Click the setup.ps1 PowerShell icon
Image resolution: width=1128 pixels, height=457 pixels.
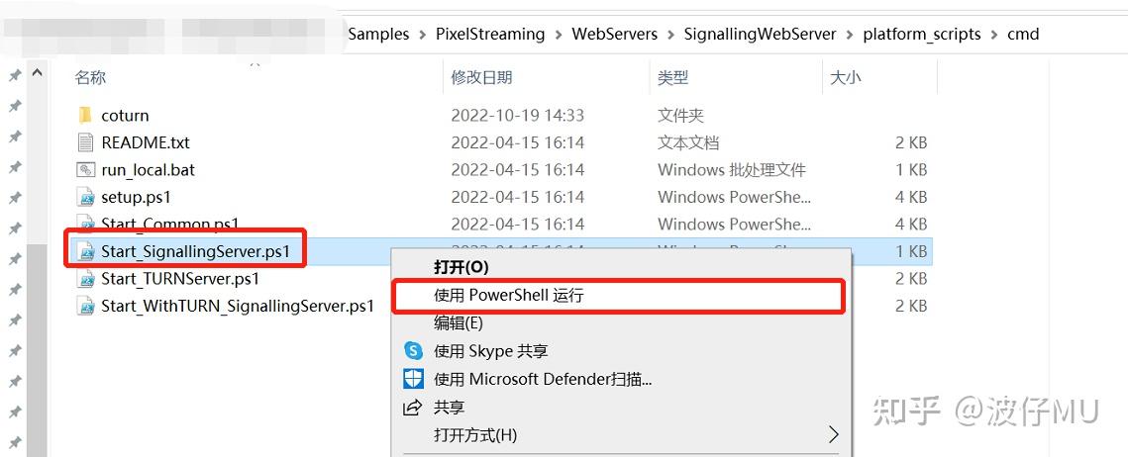[85, 197]
